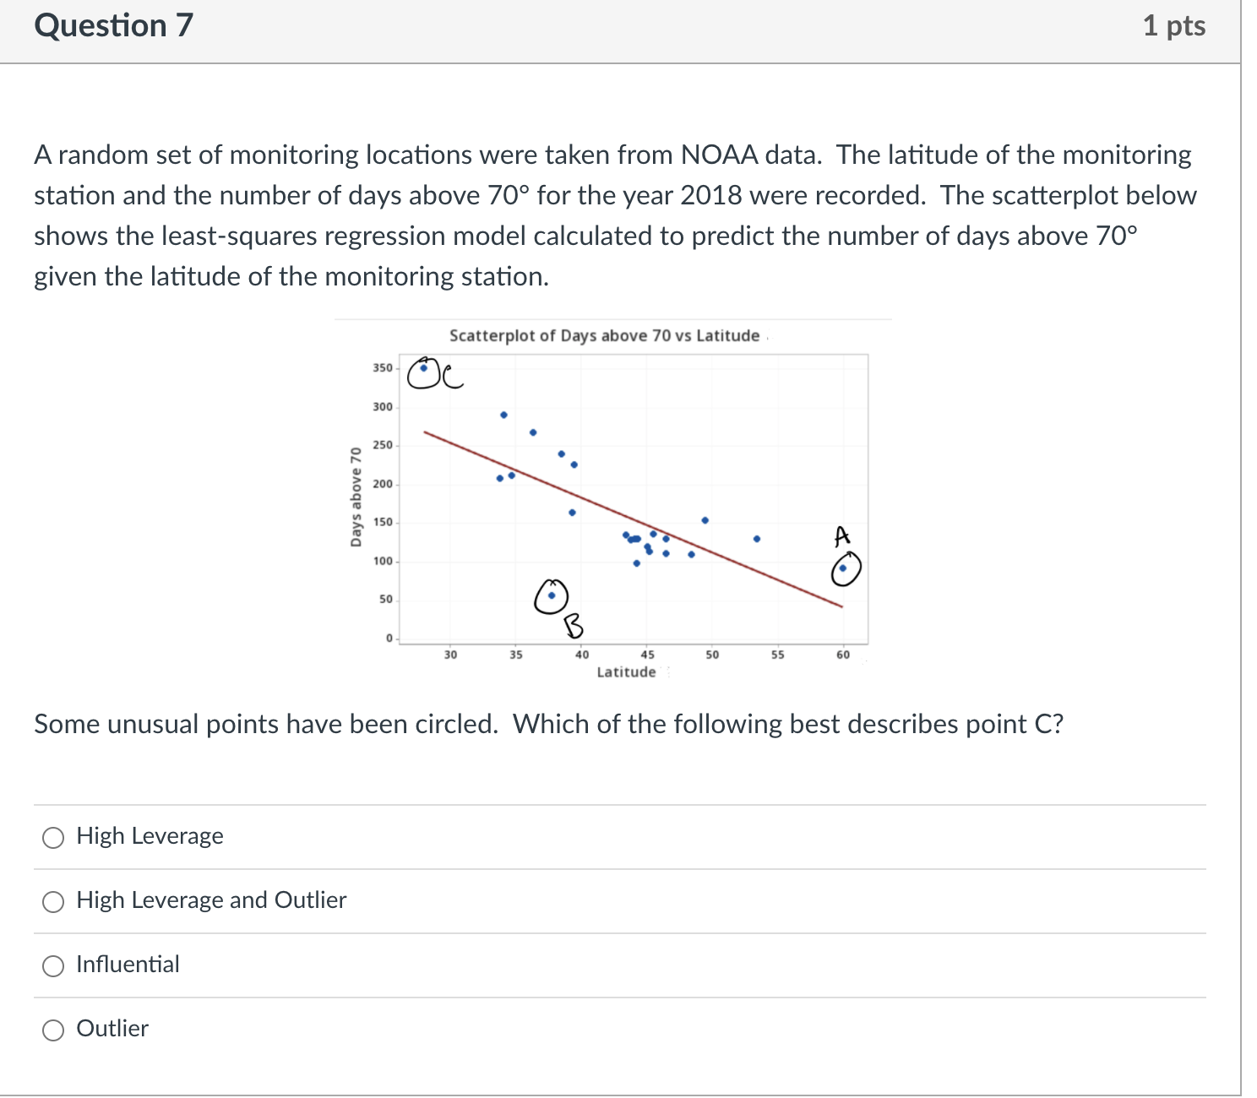Screen dimensions: 1257x1098
Task: Pick the Outlier answer option
Action: coord(53,1030)
